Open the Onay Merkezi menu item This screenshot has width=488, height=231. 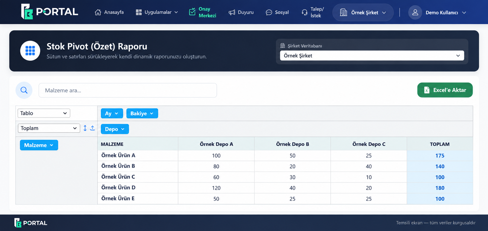[x=203, y=12]
